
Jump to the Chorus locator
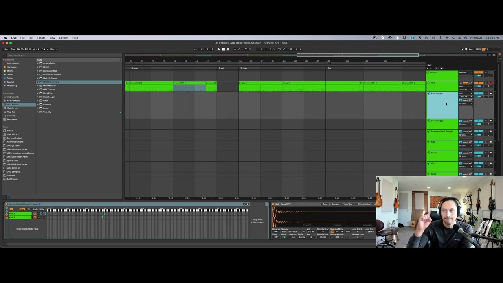135,68
